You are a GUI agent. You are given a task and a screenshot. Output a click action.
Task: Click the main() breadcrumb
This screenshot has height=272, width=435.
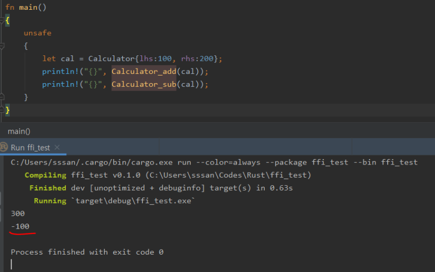(x=19, y=131)
